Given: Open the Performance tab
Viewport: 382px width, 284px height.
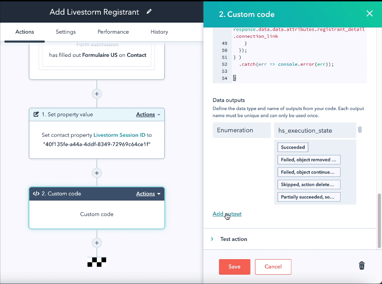Looking at the screenshot, I should click(x=113, y=32).
